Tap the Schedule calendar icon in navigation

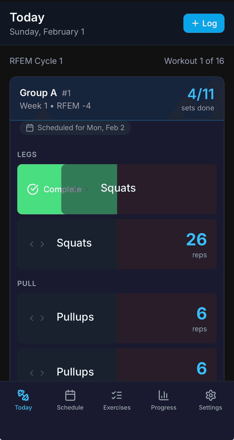(70, 395)
